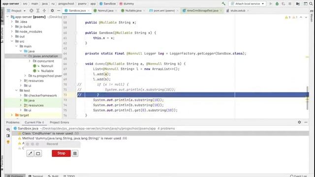Click Expand All icon in Project panel
The height and width of the screenshot is (177, 315).
(x=38, y=11)
